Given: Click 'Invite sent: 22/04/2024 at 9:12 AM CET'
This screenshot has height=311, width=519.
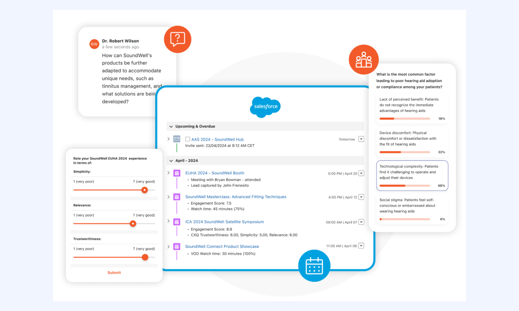Looking at the screenshot, I should pos(220,146).
